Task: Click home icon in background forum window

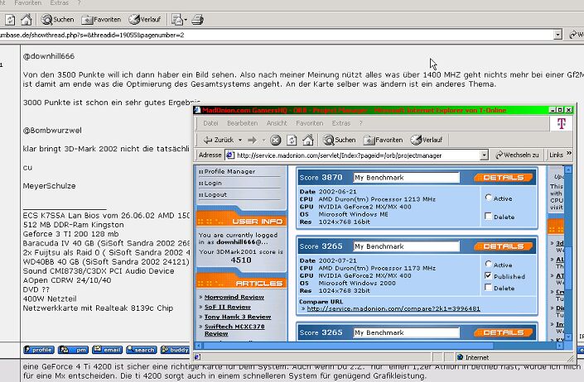Action: 26,20
